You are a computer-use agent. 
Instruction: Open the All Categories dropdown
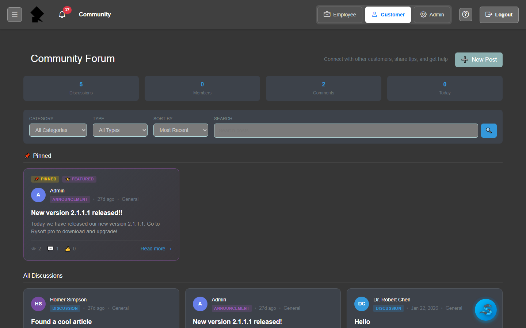click(x=58, y=130)
